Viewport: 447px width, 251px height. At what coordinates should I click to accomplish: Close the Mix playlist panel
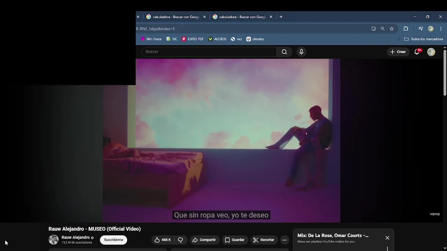coord(387,238)
